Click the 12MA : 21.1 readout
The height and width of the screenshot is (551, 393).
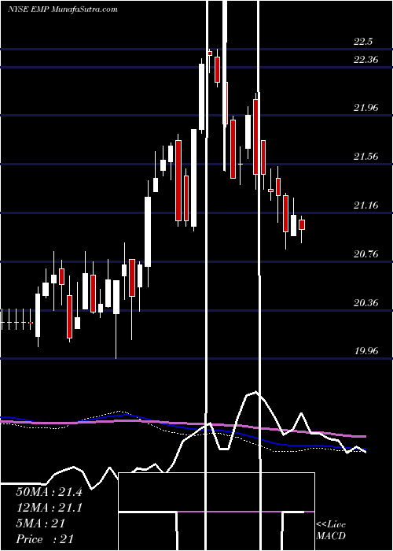(49, 508)
